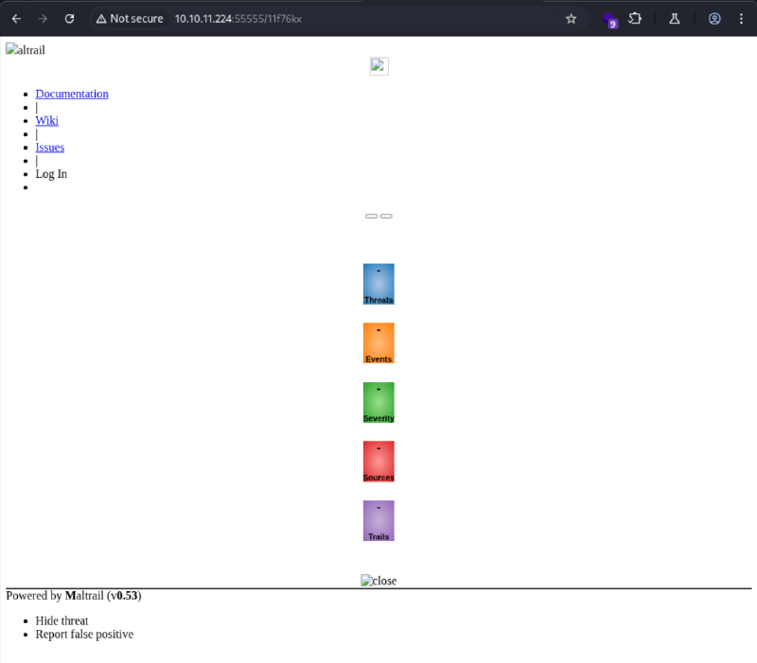Choose Report false positive
757x663 pixels.
click(84, 635)
